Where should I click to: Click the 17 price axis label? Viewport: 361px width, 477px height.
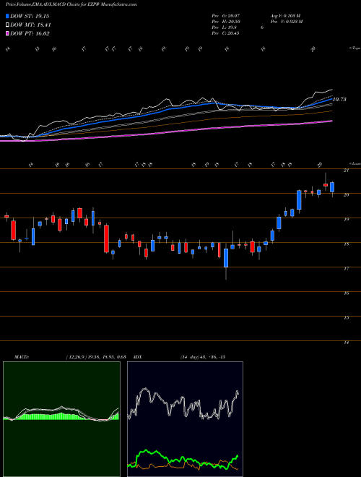[346, 268]
